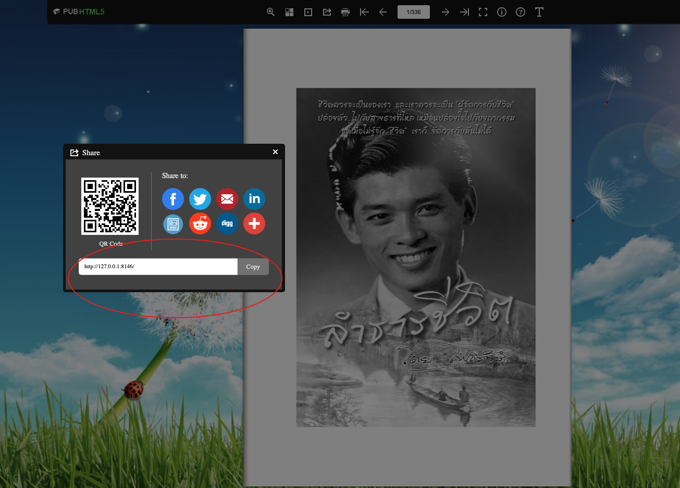Close the Share dialog
Image resolution: width=680 pixels, height=488 pixels.
275,152
